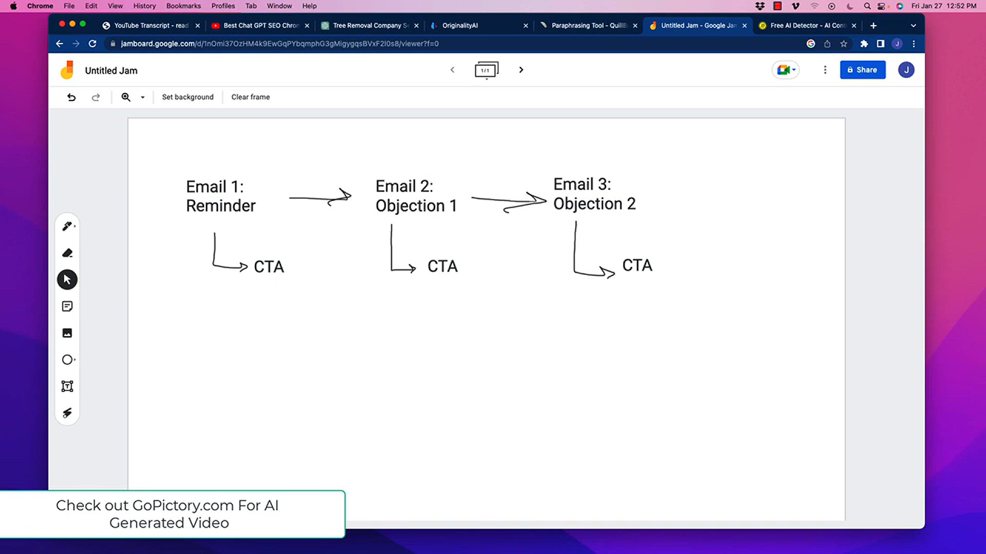The width and height of the screenshot is (986, 554).
Task: Click the Set background button
Action: 187,97
